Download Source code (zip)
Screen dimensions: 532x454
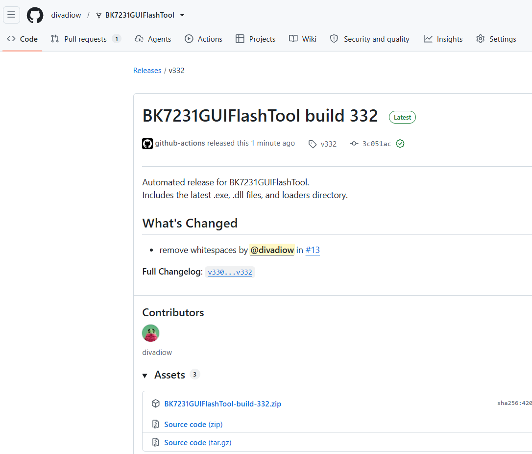click(193, 425)
